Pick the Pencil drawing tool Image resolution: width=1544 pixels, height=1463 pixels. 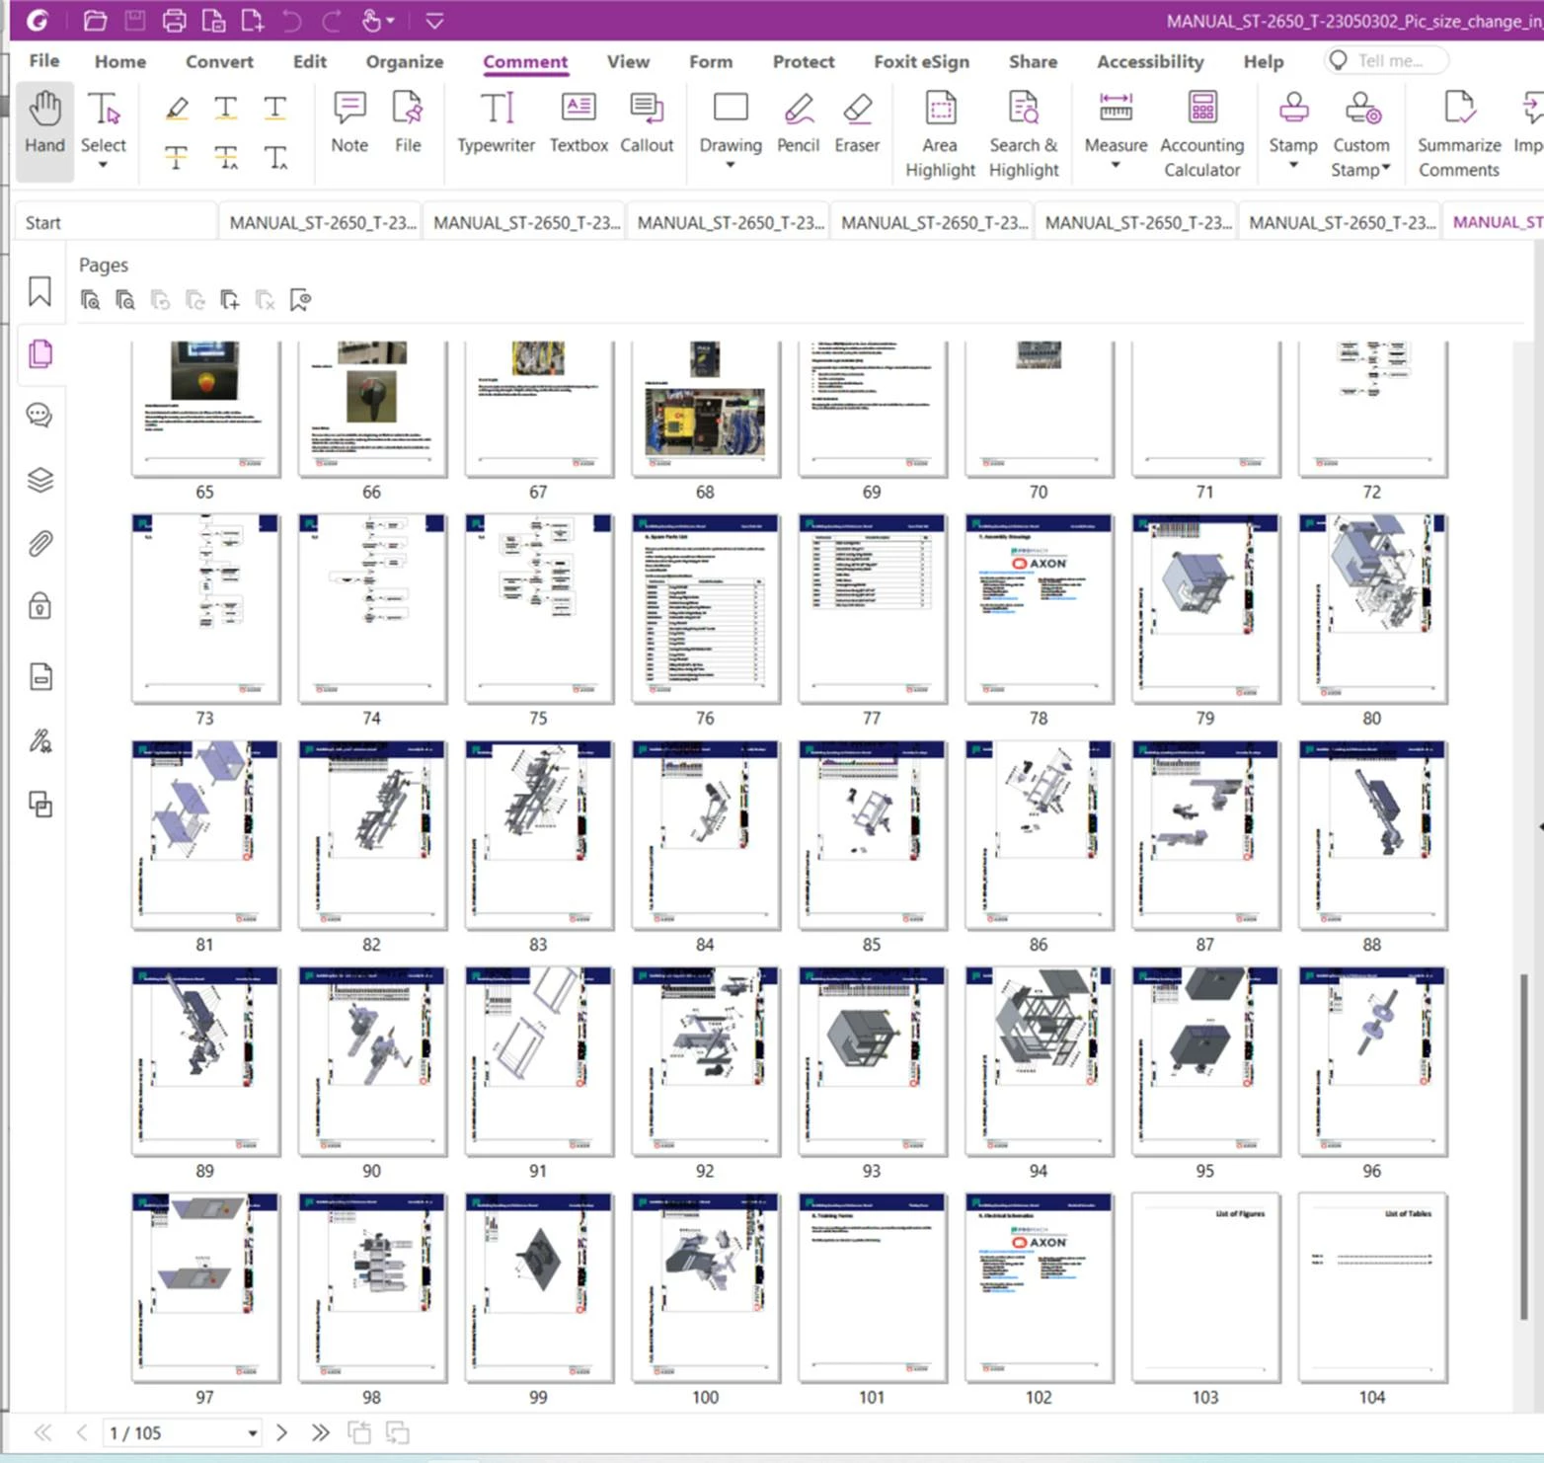coord(798,123)
